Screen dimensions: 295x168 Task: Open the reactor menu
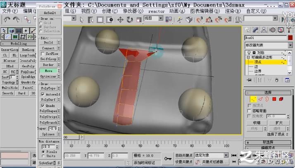pos(157,12)
